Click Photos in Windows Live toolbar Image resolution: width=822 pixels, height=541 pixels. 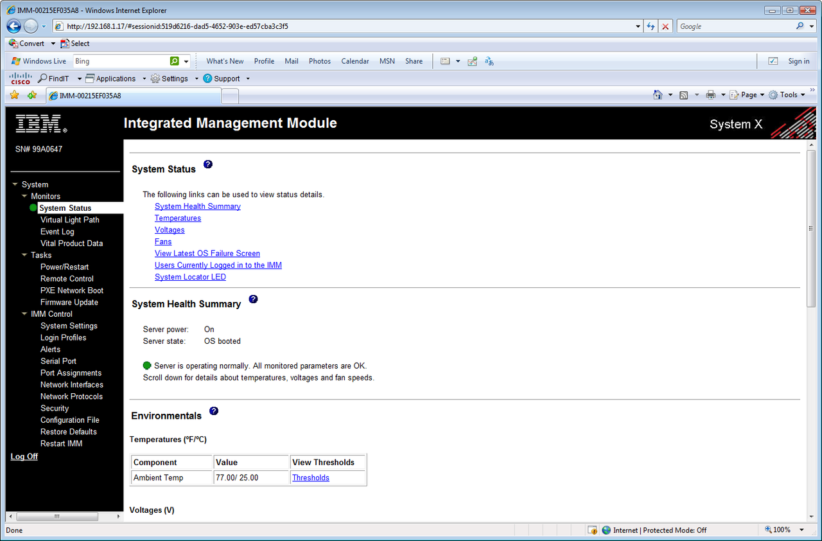point(320,61)
